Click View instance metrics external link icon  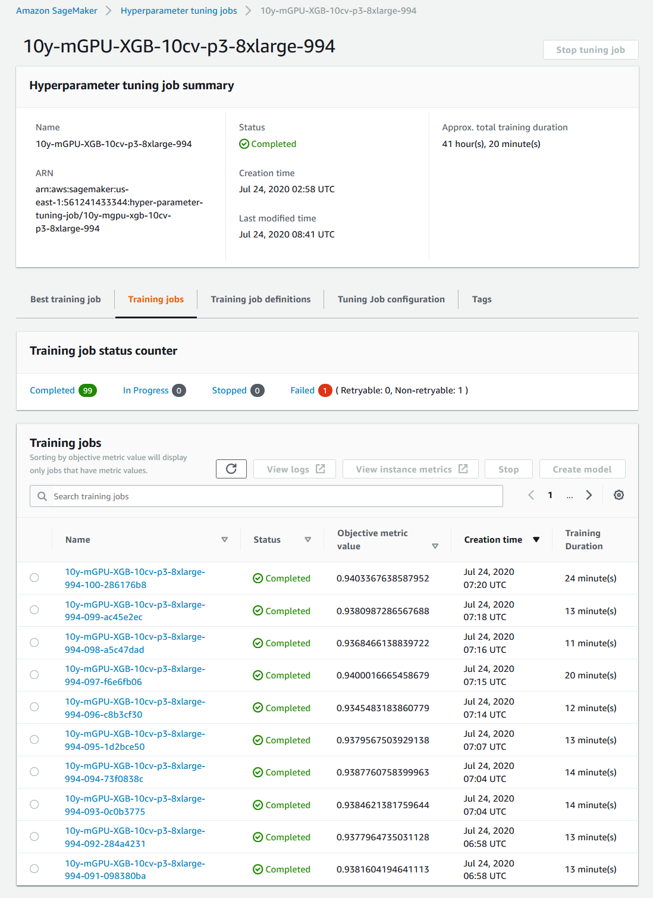(x=463, y=469)
